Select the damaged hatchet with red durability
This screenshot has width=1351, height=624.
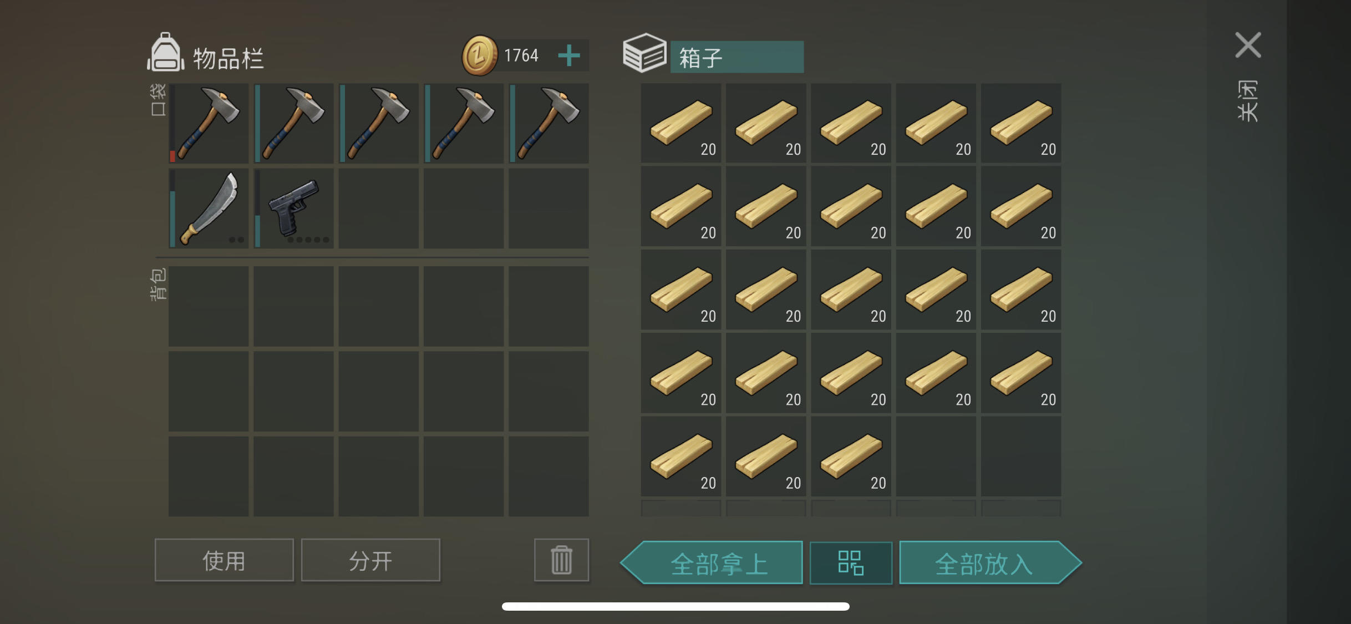(209, 123)
